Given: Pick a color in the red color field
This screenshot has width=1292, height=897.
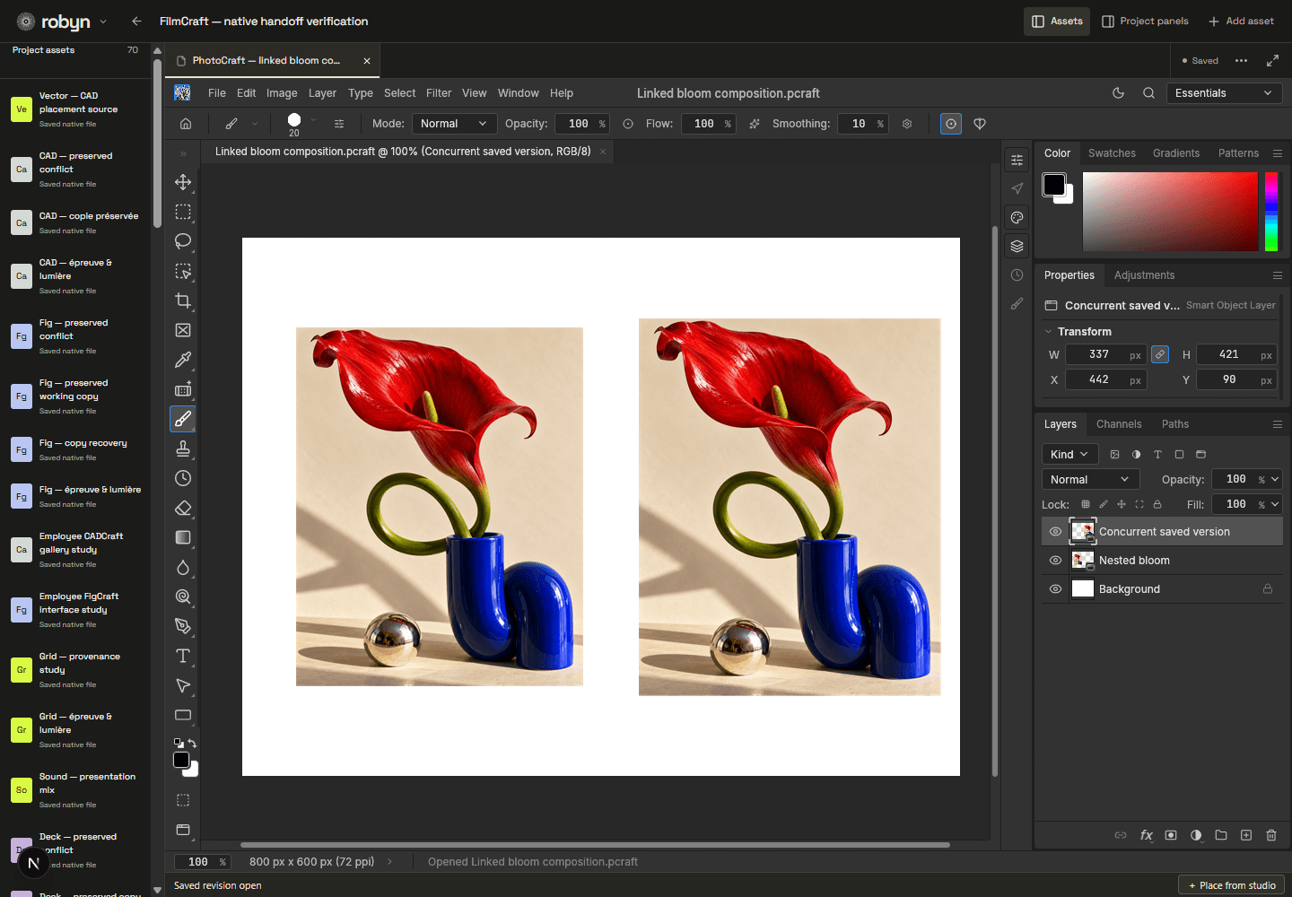Looking at the screenshot, I should click(x=1170, y=212).
